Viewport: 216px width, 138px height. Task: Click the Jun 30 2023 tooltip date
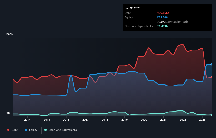[x=133, y=8]
